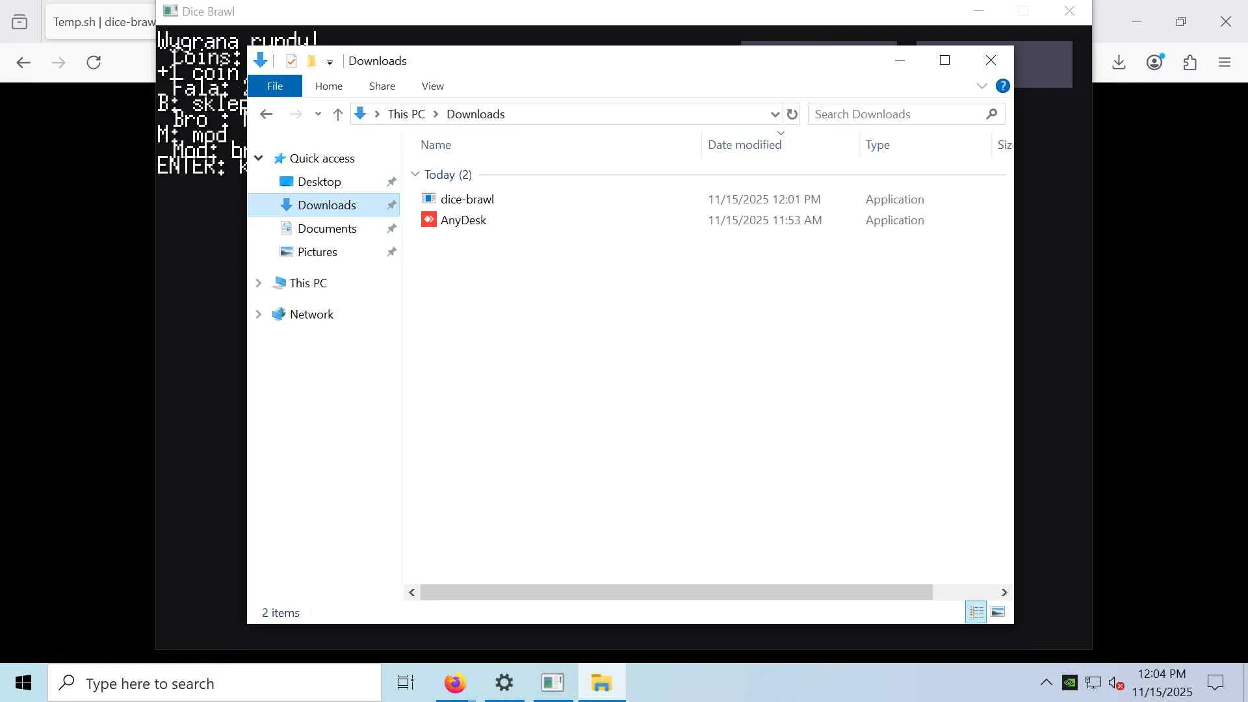Screen dimensions: 1248x702
Task: Click the Properties quick access toolbar icon
Action: click(291, 61)
